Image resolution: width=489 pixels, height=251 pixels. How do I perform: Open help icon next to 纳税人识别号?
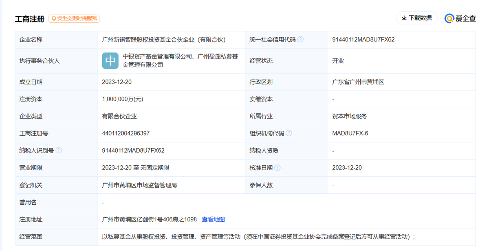[59, 150]
